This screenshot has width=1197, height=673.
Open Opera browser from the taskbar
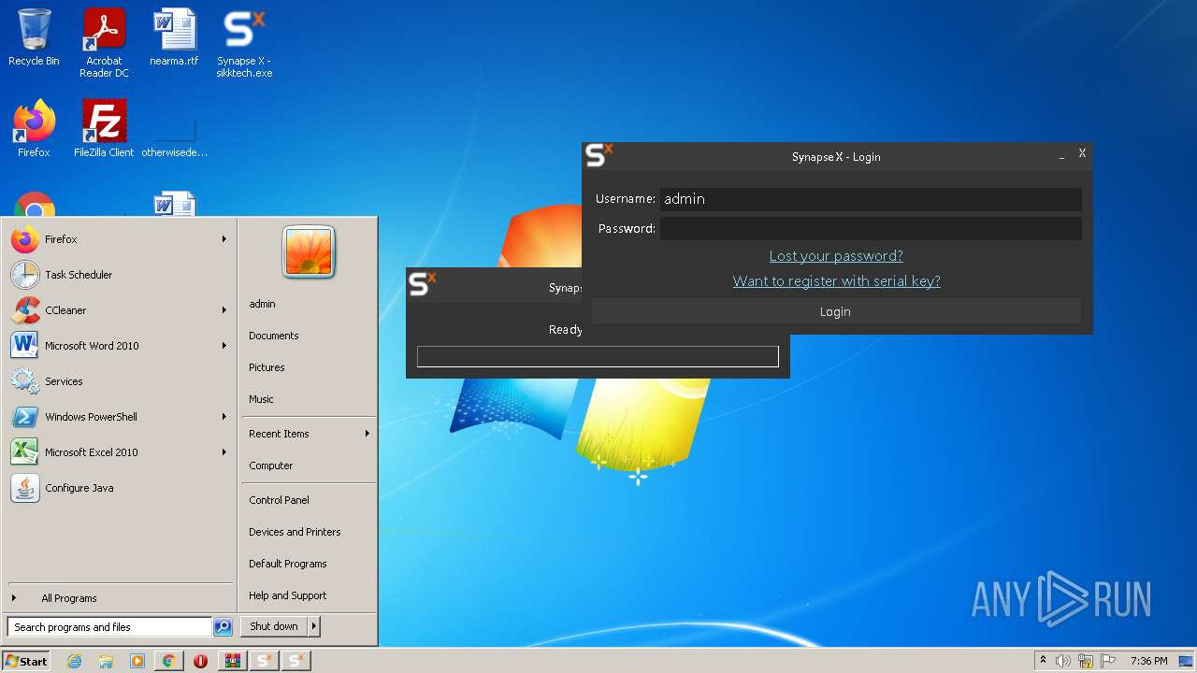pos(200,661)
